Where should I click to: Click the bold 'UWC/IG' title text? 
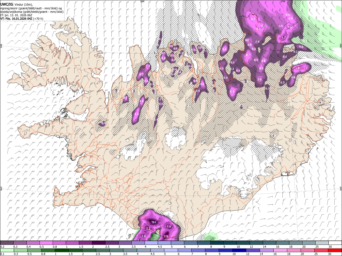tap(6, 5)
